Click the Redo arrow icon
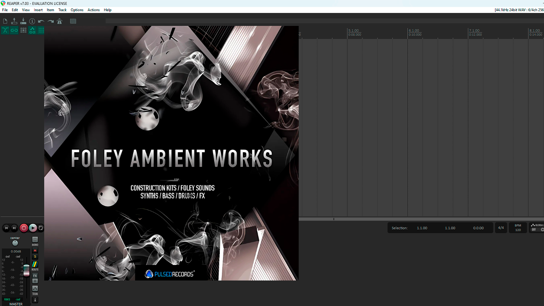 point(51,21)
